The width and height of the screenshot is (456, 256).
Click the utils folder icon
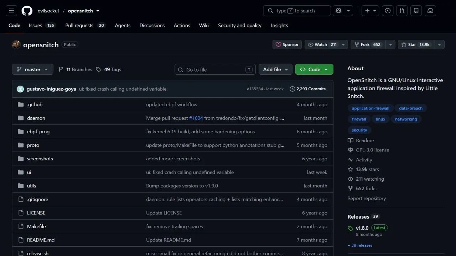(21, 186)
